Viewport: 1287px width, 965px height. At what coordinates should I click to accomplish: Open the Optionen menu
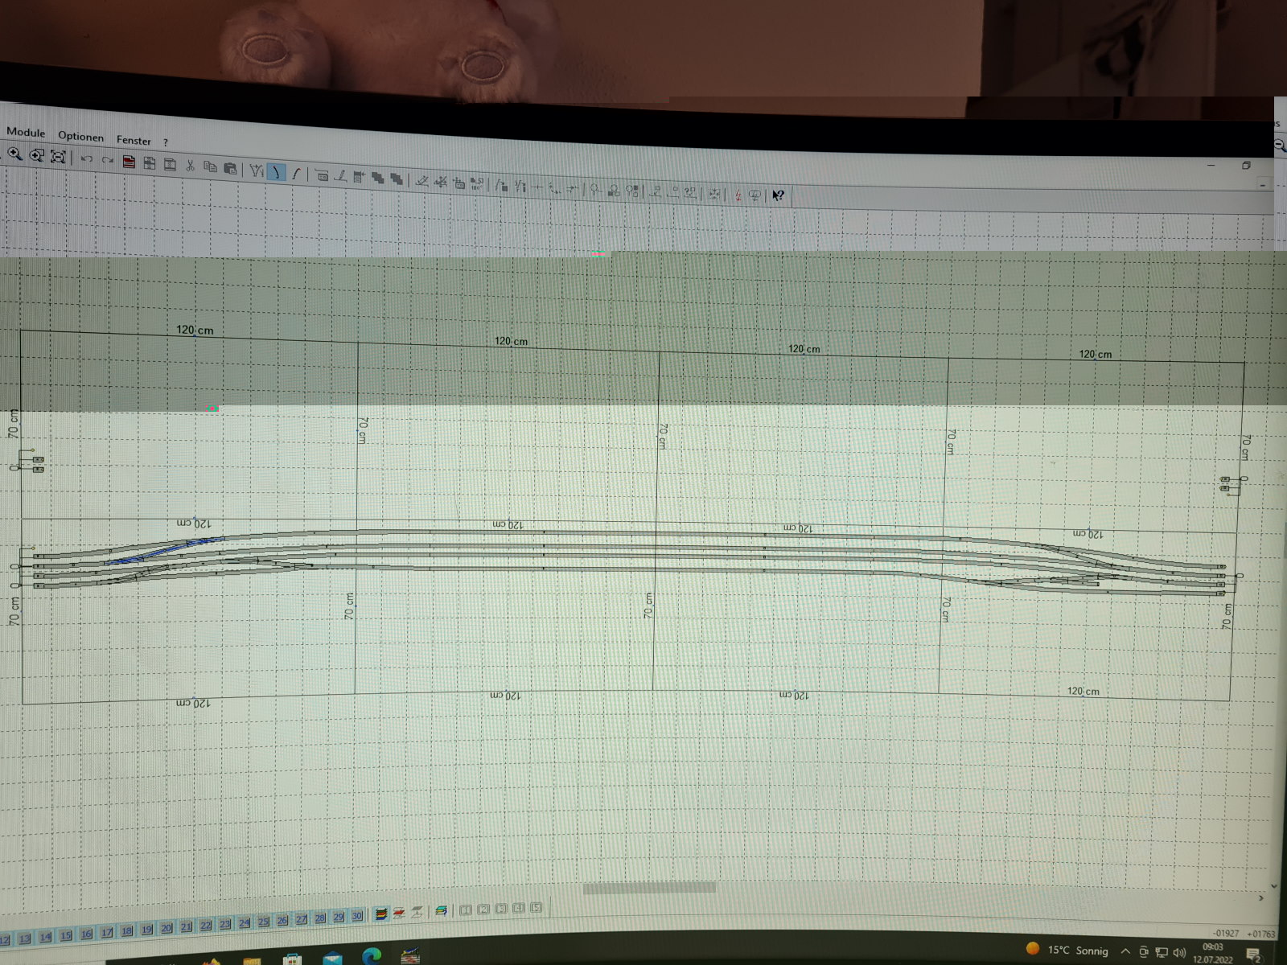[80, 136]
